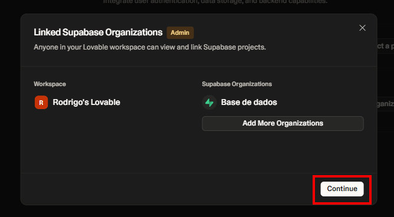Select the Base de dados organization name

point(249,102)
